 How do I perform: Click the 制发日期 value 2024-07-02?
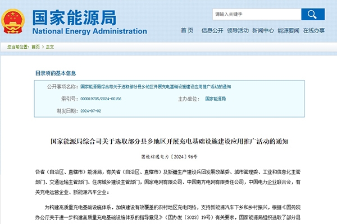tap(92, 110)
